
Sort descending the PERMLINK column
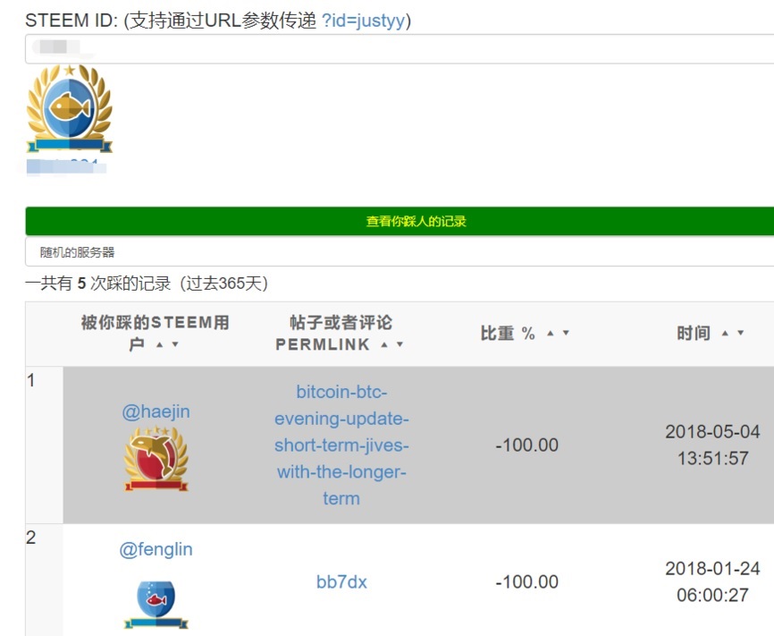click(400, 345)
